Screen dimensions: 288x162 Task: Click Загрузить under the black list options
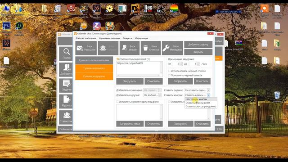point(180,81)
